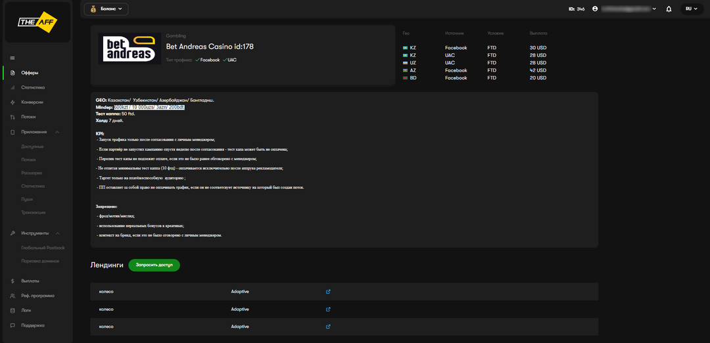The image size is (710, 343).
Task: Open Конверсии in the sidebar
Action: click(32, 103)
